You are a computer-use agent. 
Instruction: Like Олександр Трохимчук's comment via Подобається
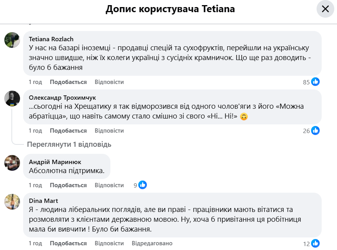click(x=68, y=131)
